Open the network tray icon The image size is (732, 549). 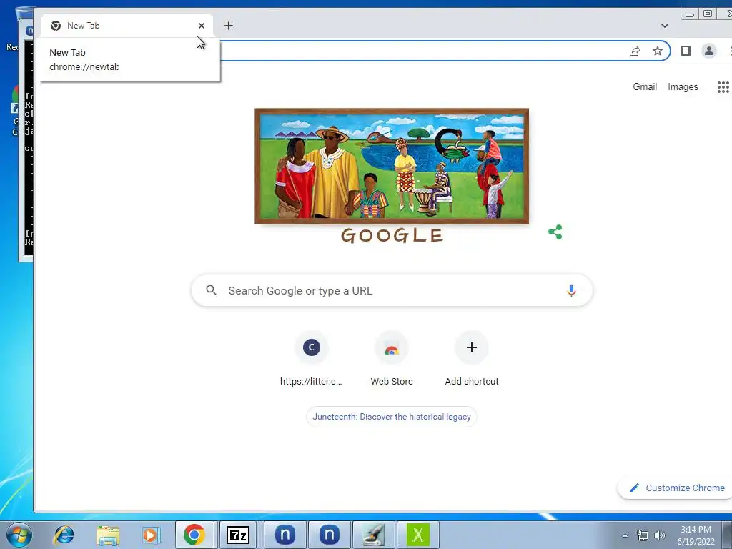pos(643,535)
